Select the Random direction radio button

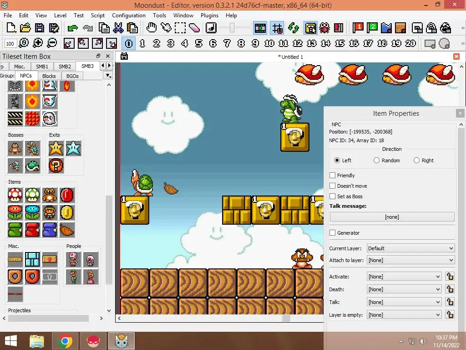376,160
